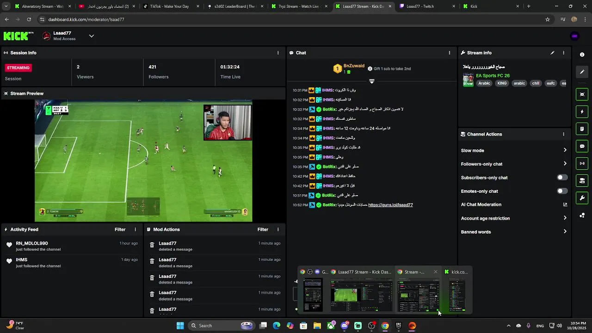Filter the Activity Feed
This screenshot has width=592, height=333.
[120, 229]
